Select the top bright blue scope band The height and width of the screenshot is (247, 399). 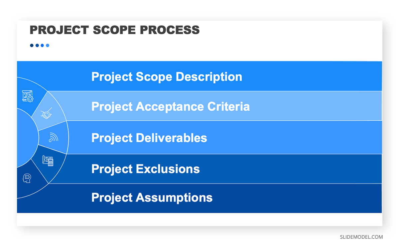(x=199, y=76)
